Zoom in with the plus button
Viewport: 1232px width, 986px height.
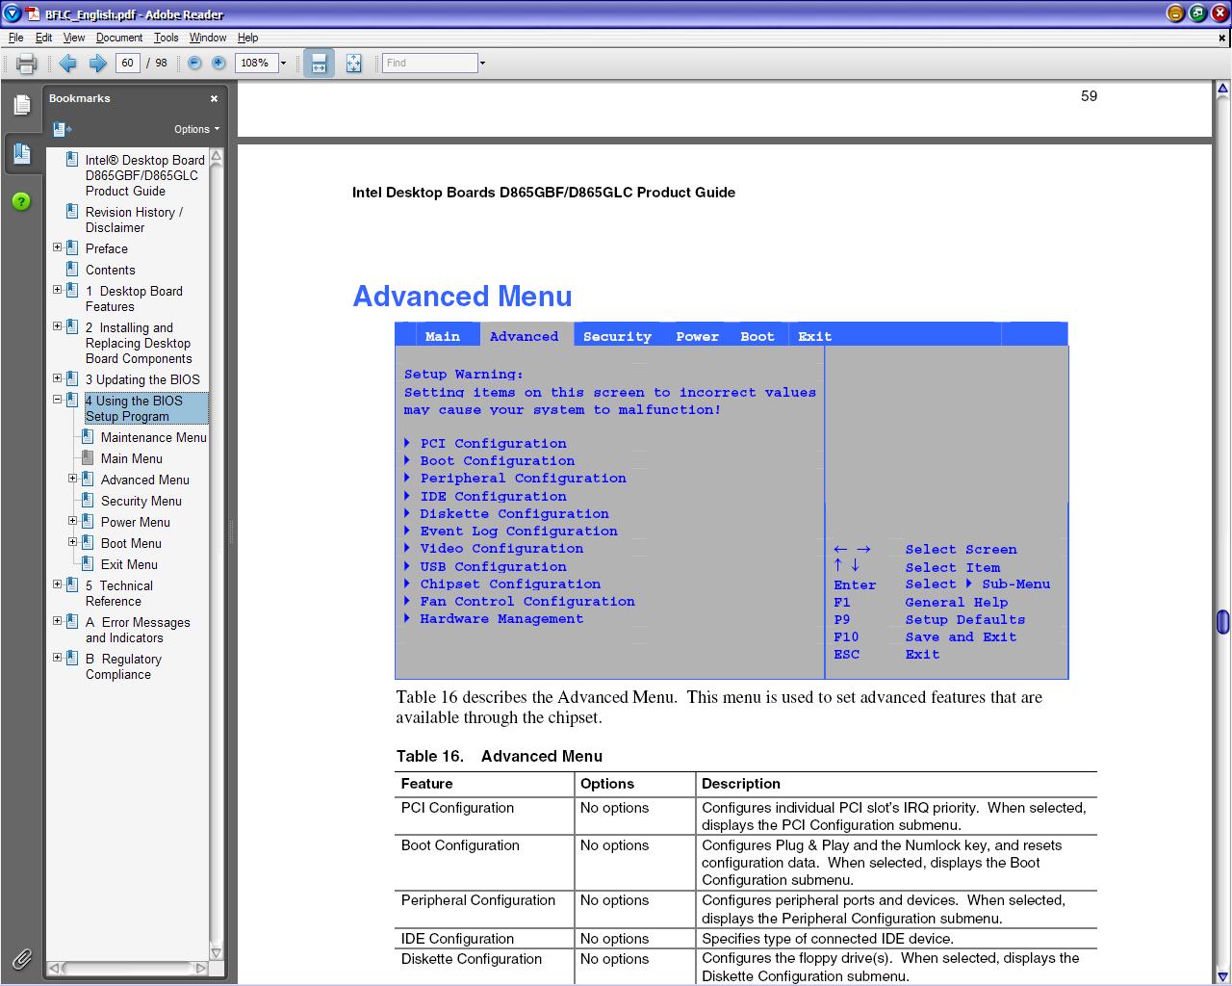pyautogui.click(x=218, y=63)
